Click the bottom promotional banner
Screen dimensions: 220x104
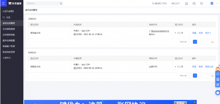point(110,102)
